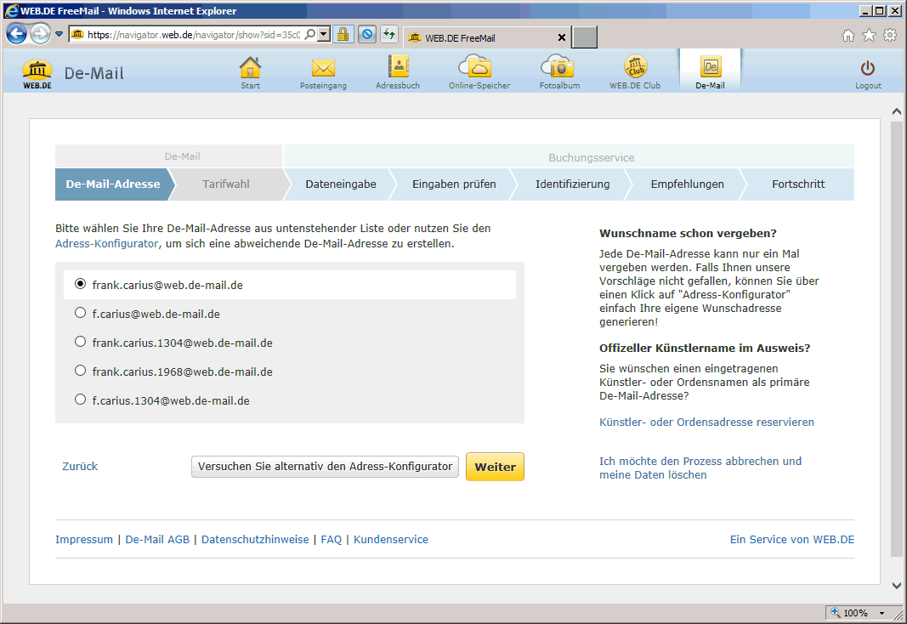Screen dimensions: 907x624
Task: Open the recent pages dropdown arrow
Action: click(x=59, y=34)
